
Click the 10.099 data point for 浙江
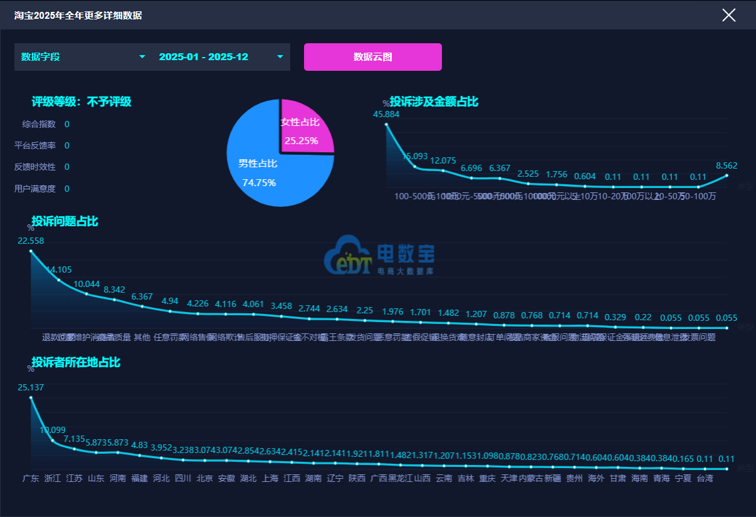click(x=53, y=441)
